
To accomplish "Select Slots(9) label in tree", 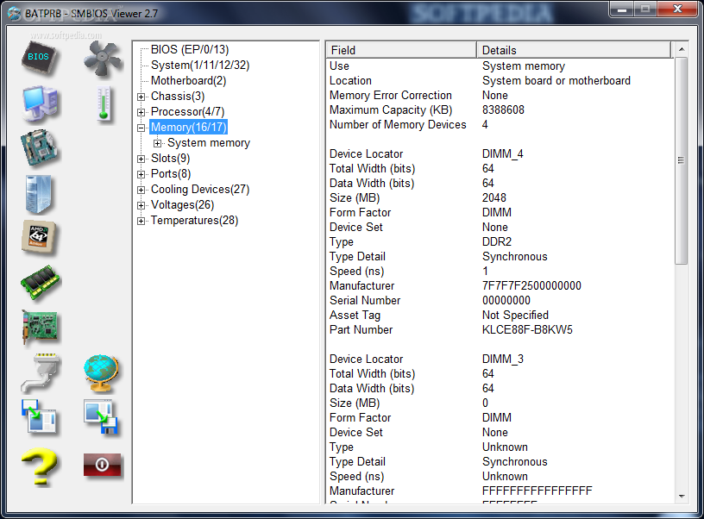I will pos(170,159).
